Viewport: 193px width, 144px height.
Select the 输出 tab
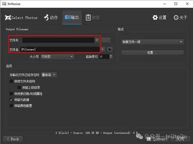[72, 17]
